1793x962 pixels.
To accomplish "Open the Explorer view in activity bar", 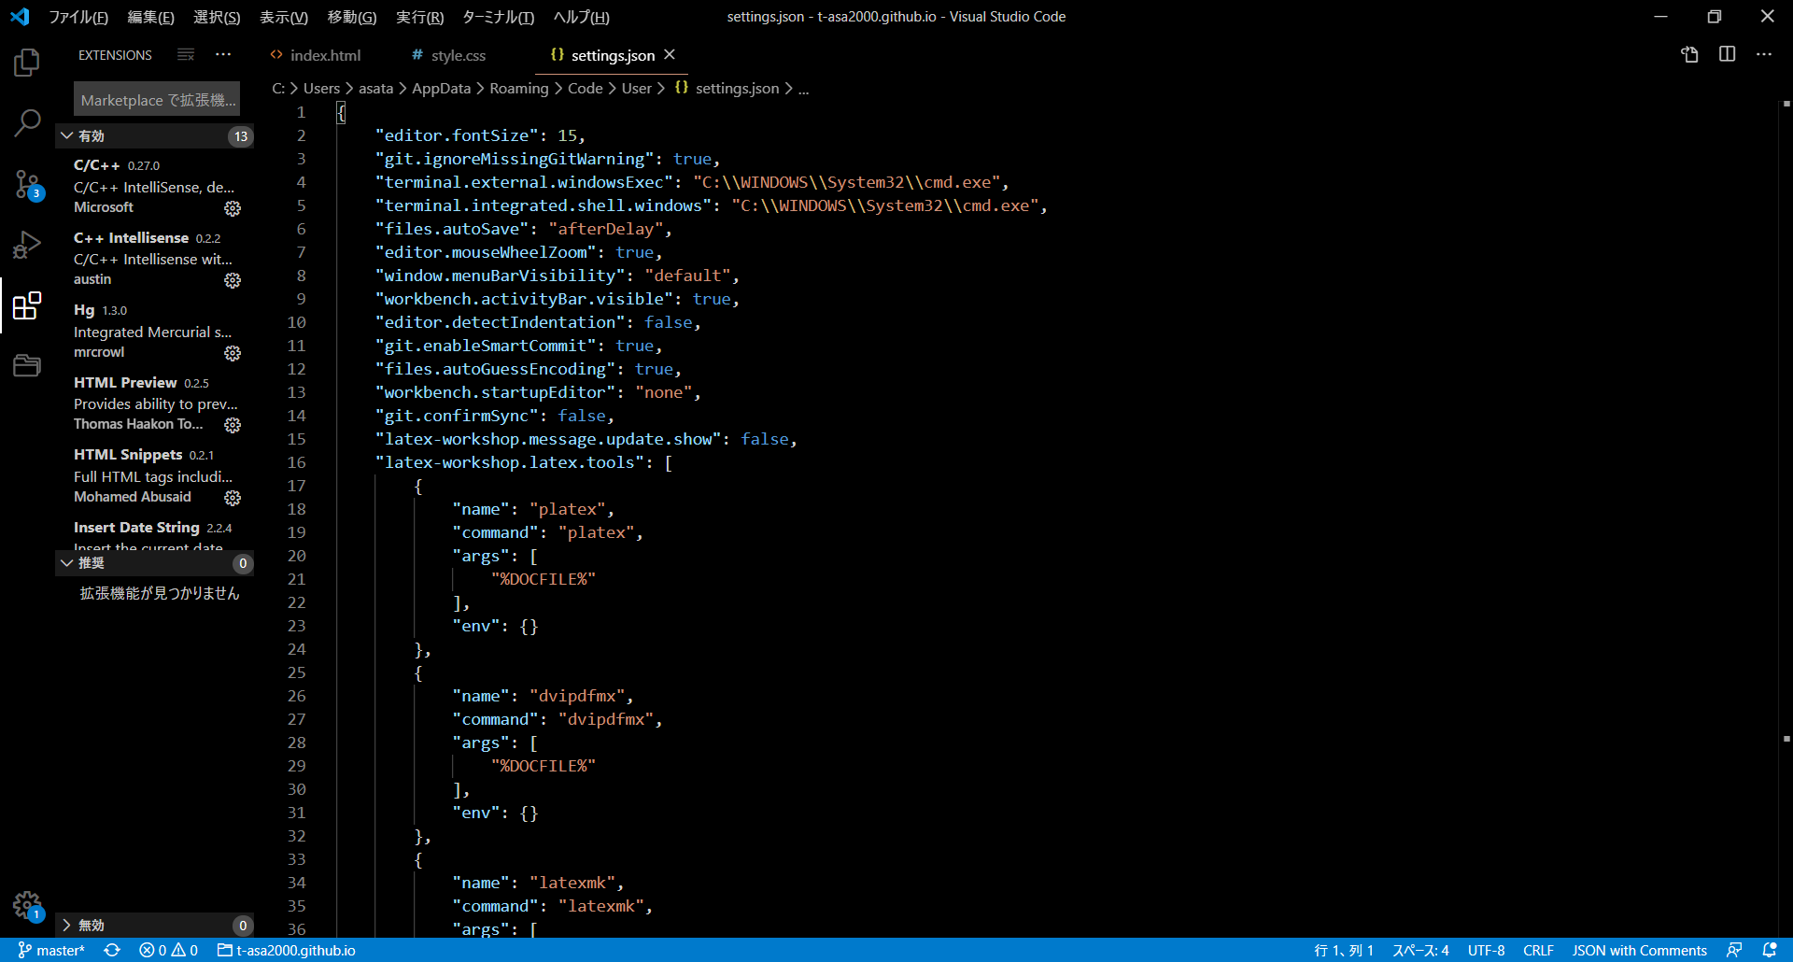I will [27, 63].
